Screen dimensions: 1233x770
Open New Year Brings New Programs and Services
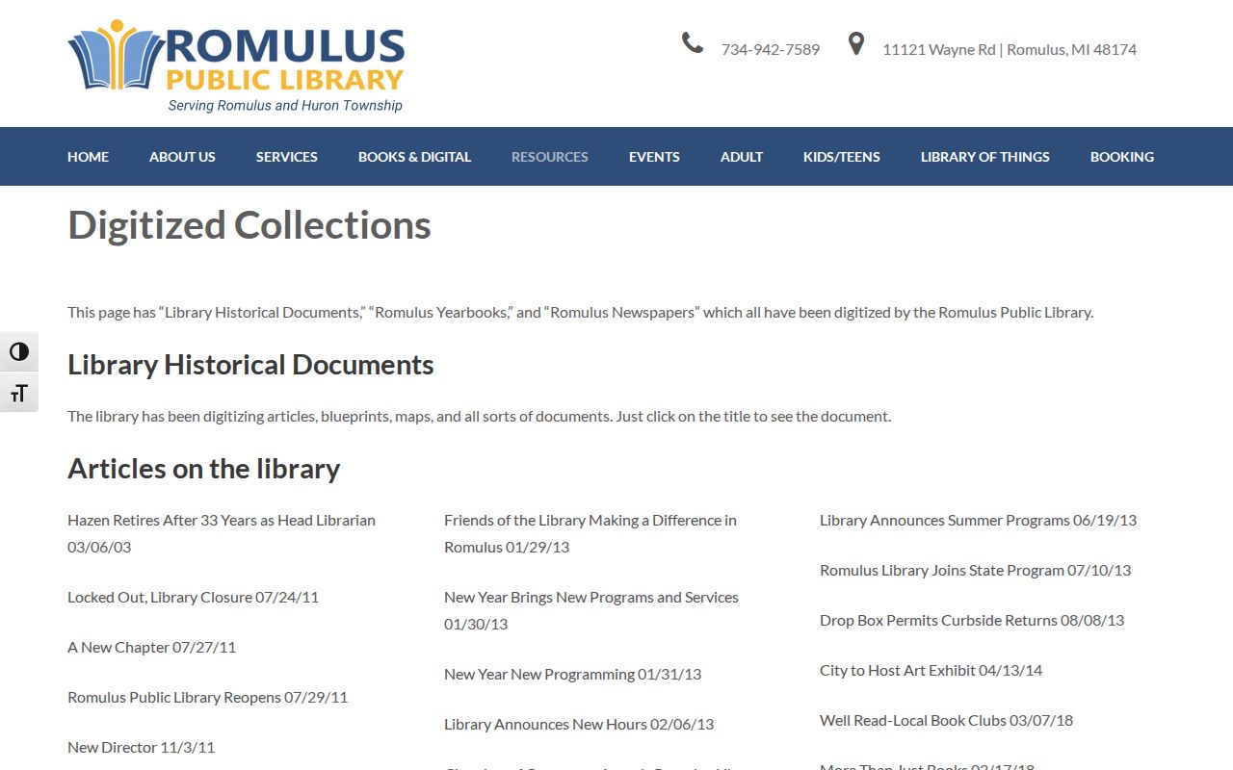pyautogui.click(x=591, y=610)
